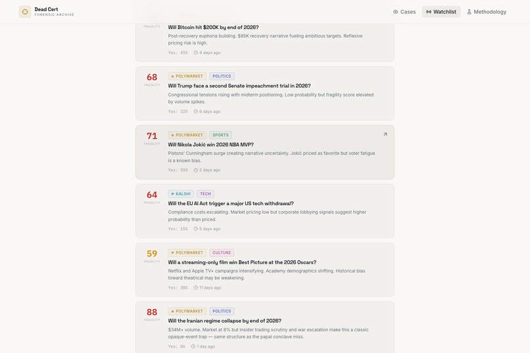Click Polymarket tag on Trump impeachment card
530x353 pixels.
pyautogui.click(x=187, y=76)
